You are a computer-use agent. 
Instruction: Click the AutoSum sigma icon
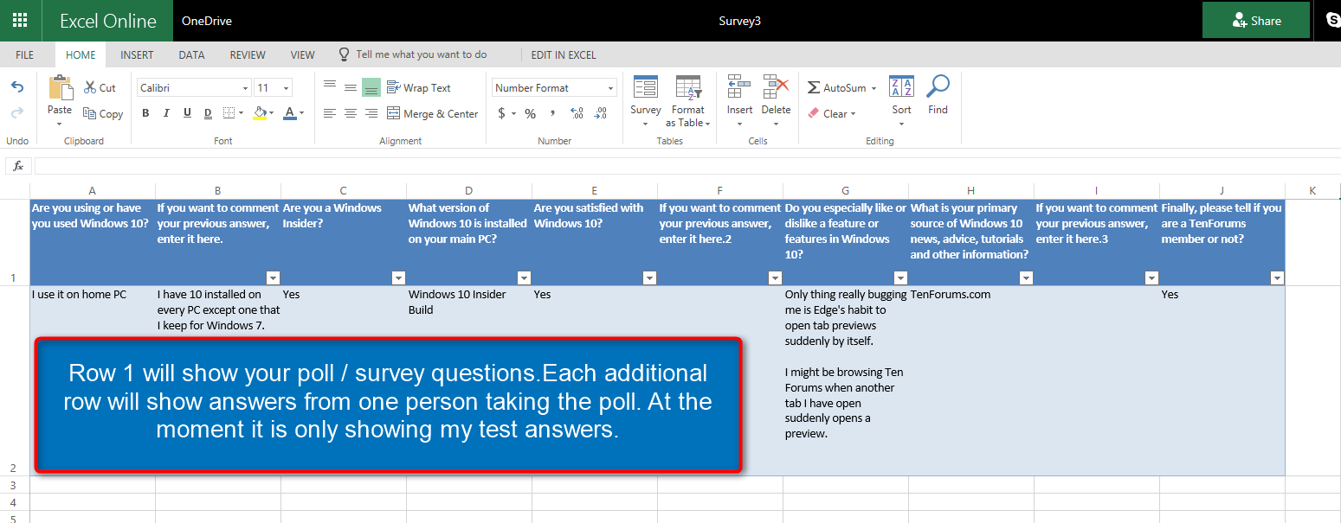click(814, 87)
